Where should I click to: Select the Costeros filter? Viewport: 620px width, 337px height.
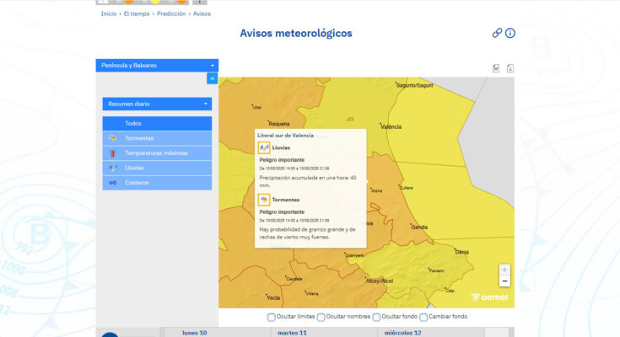(x=157, y=183)
